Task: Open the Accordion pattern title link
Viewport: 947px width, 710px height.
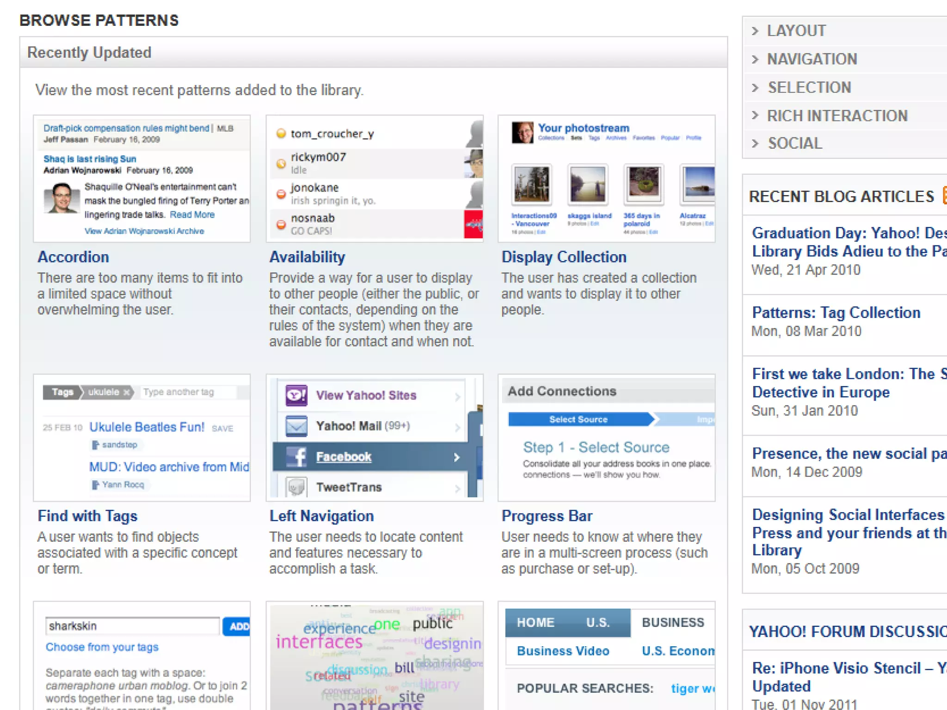Action: click(x=74, y=257)
